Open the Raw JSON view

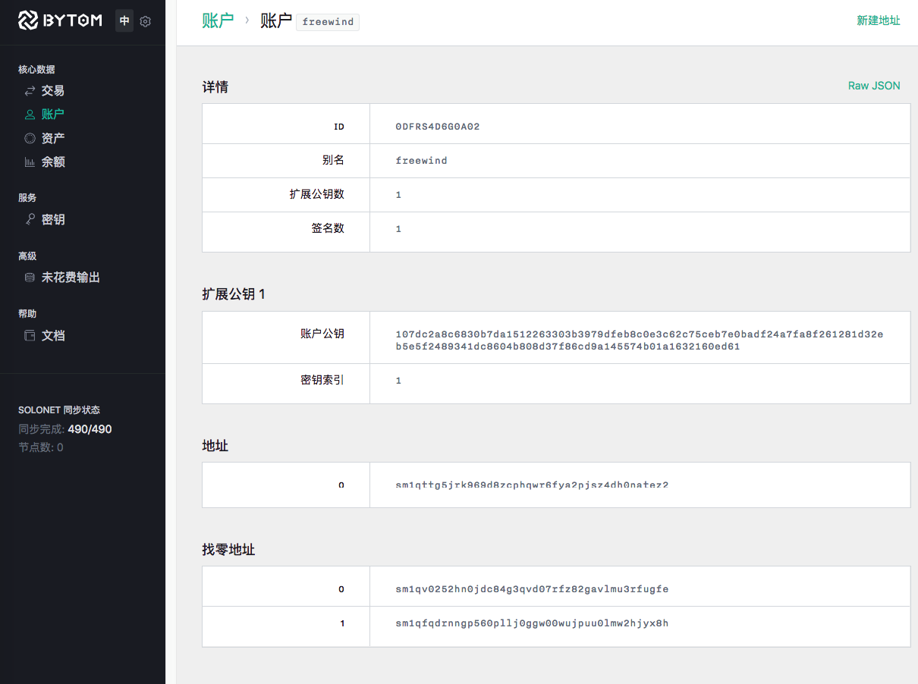[874, 86]
